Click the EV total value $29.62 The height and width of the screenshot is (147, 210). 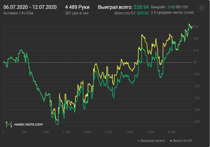coord(143,13)
